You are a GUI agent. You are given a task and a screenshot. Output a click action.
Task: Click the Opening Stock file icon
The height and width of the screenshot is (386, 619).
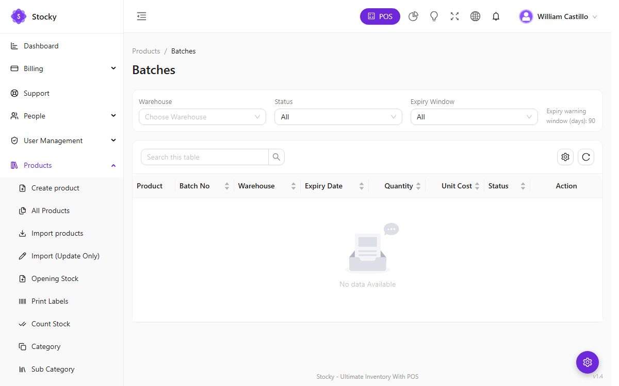tap(22, 278)
